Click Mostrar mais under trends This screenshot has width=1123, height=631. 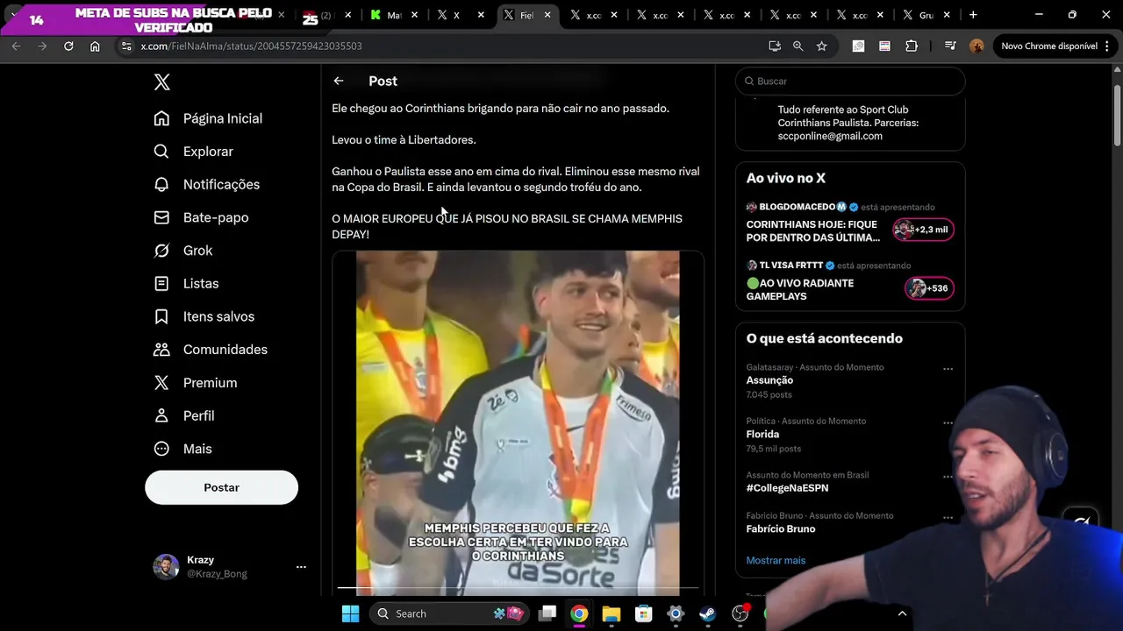coord(776,560)
